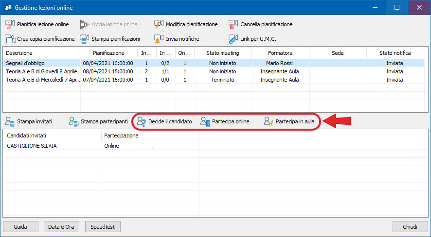This screenshot has width=431, height=237.
Task: Click Stampa invitati icon
Action: tap(10, 121)
